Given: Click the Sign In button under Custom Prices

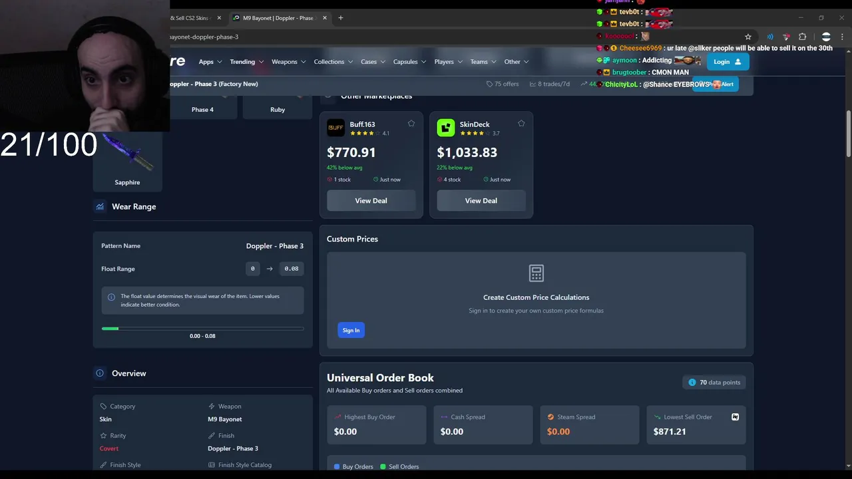Looking at the screenshot, I should [x=351, y=330].
